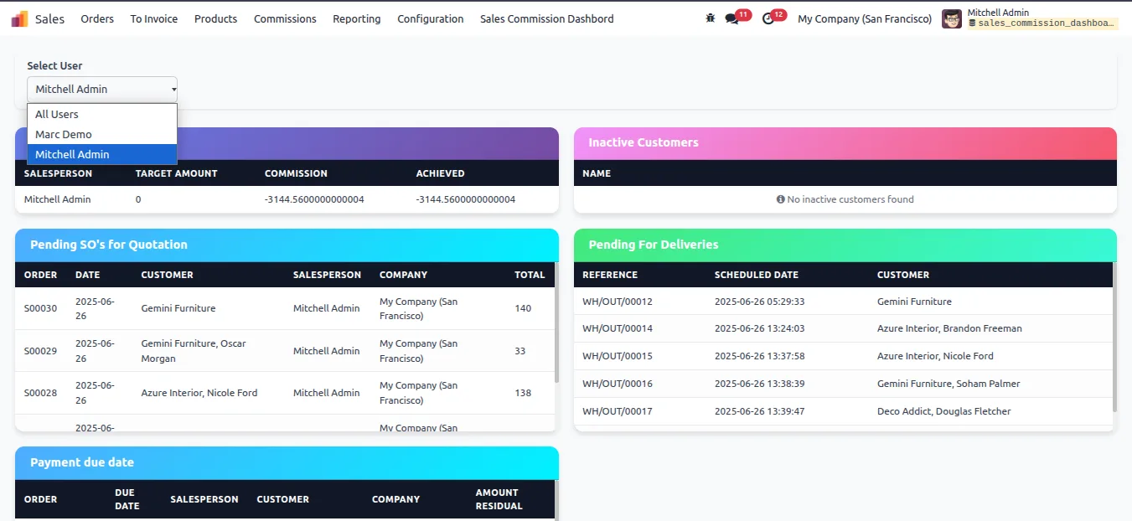Viewport: 1132px width, 521px height.
Task: Open the To Invoice menu
Action: click(x=154, y=18)
